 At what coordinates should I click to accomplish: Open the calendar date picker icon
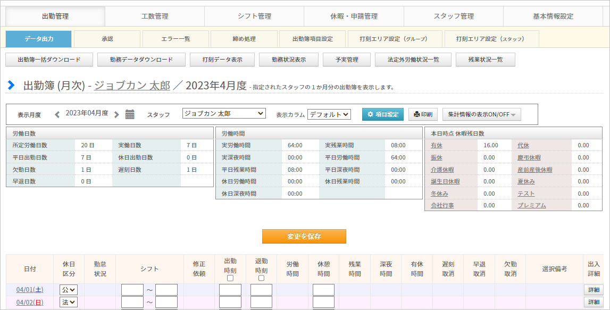tap(130, 114)
